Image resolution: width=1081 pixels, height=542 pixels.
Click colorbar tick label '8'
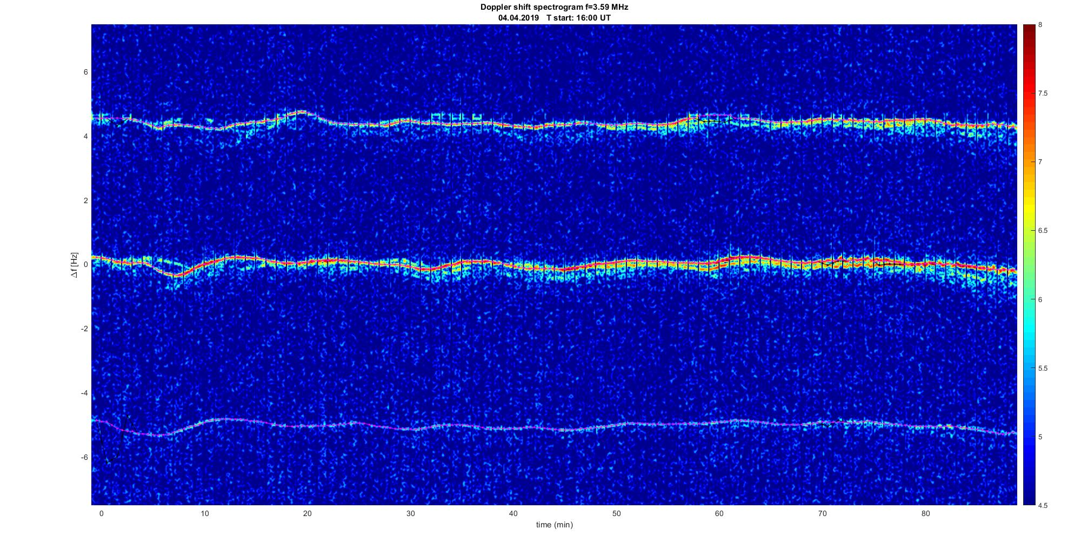tap(1040, 25)
